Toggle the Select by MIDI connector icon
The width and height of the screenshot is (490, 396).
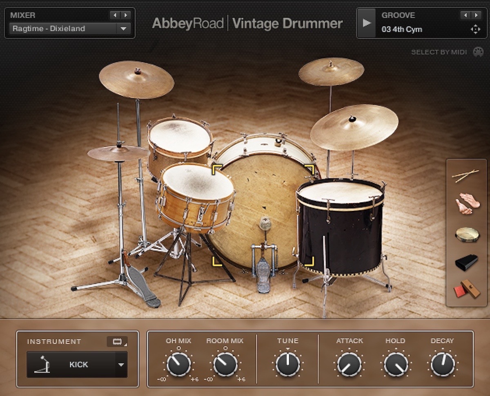[x=478, y=52]
